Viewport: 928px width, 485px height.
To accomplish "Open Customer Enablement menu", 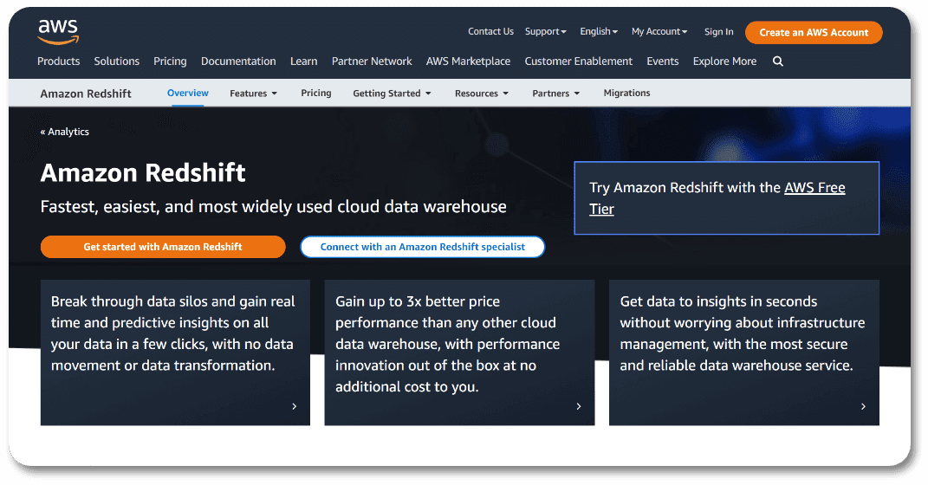I will (x=578, y=61).
